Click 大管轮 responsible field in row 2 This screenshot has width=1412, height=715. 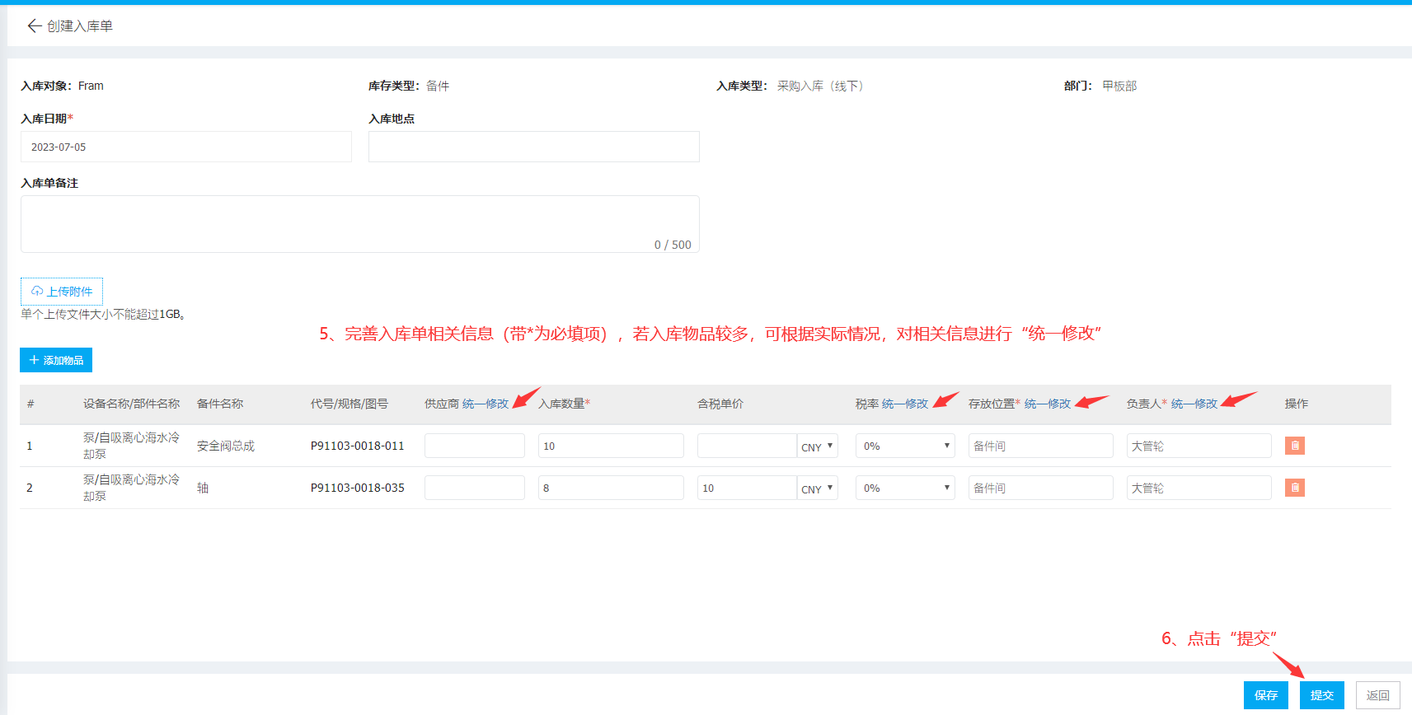tap(1199, 488)
